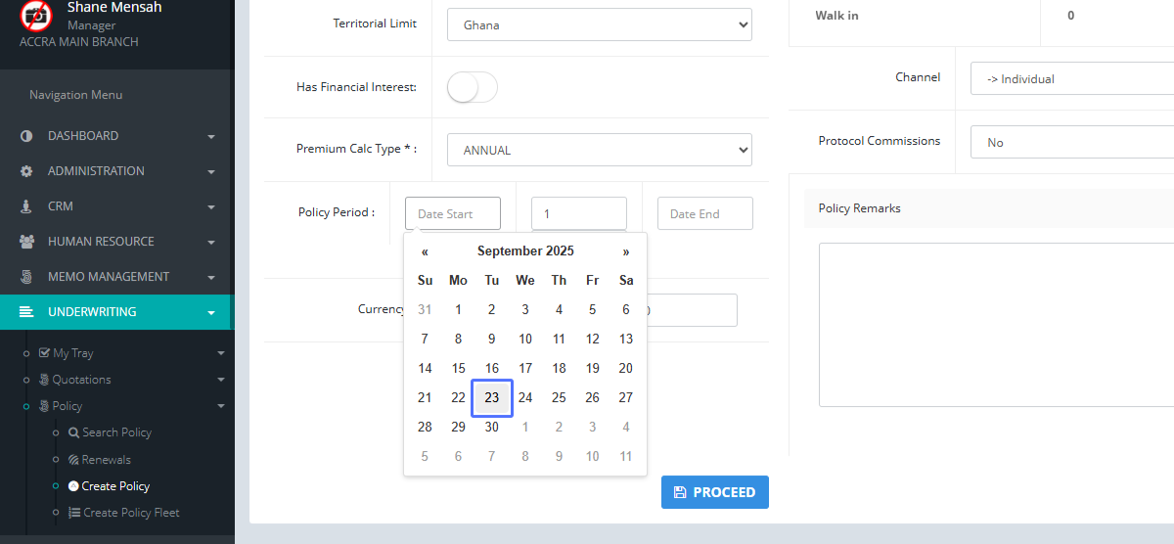This screenshot has height=544, width=1174.
Task: Click the Search Policy magnifier icon
Action: pyautogui.click(x=73, y=432)
